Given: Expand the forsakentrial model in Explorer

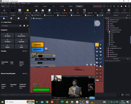Looking at the screenshot, I should [x=106, y=22].
